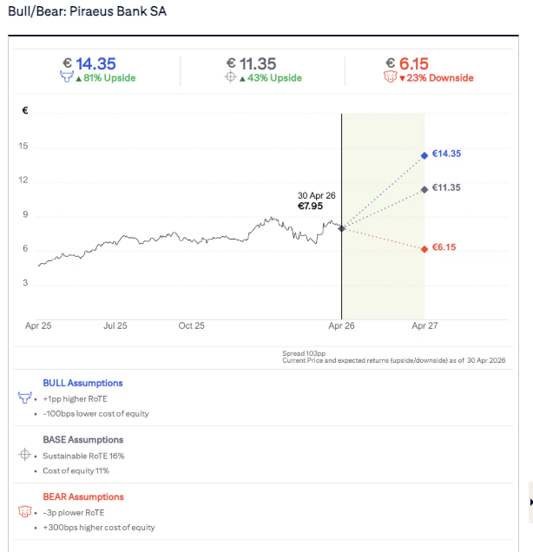Click the €14.35 bull price headline
Viewport: 533px width, 552px height.
(x=89, y=63)
